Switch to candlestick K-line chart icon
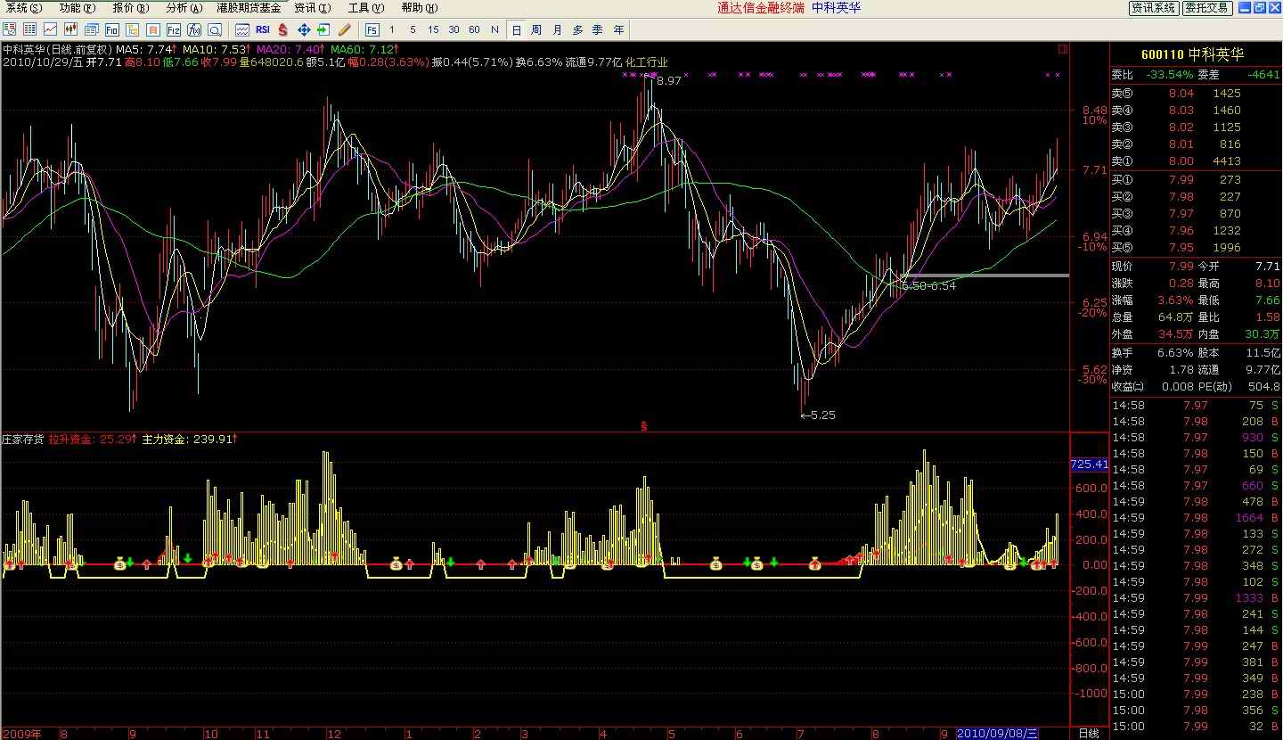 (70, 29)
